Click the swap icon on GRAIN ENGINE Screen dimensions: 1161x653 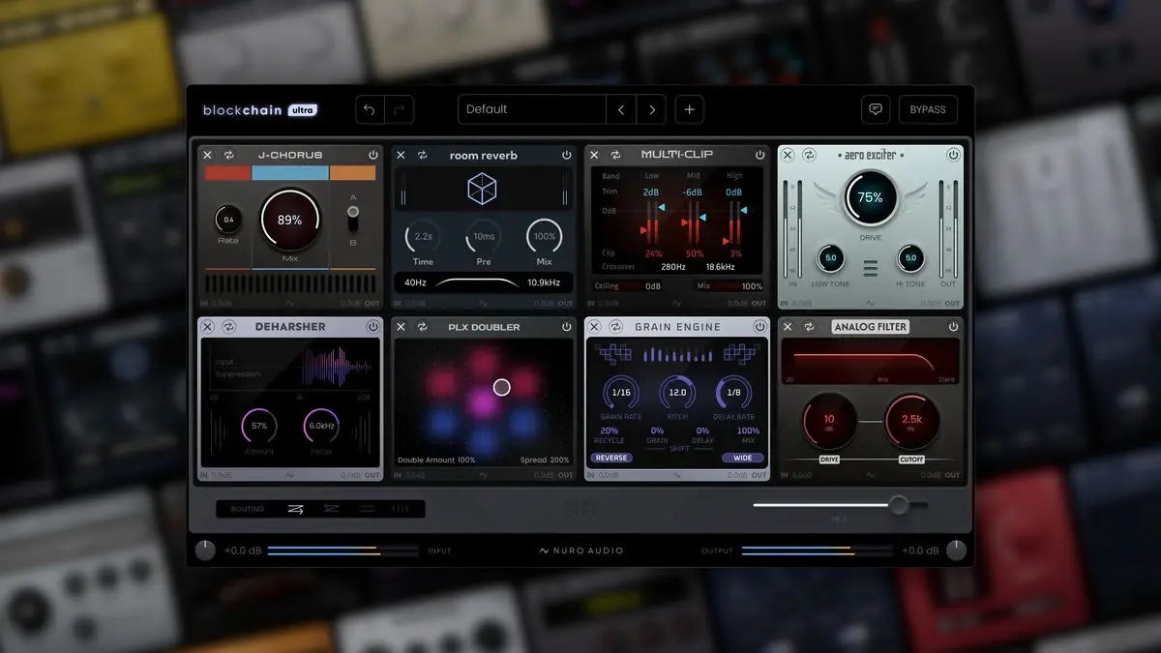click(x=615, y=327)
